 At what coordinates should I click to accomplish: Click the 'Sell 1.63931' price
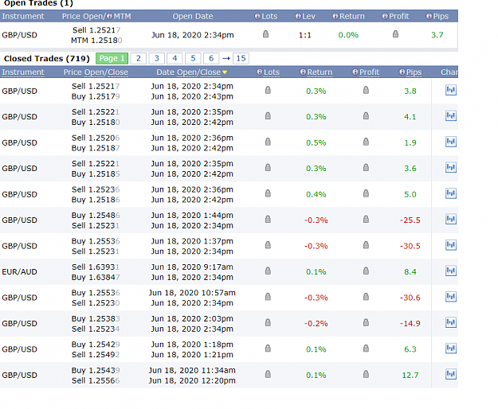pos(96,267)
